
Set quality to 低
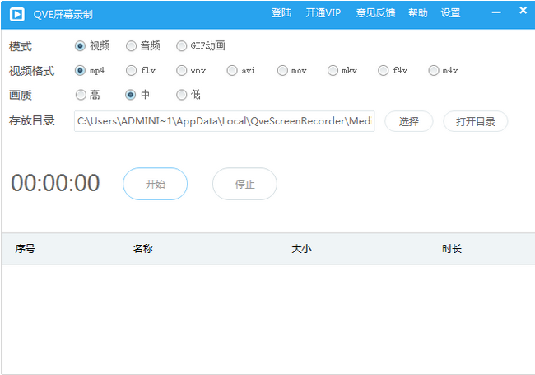[188, 95]
